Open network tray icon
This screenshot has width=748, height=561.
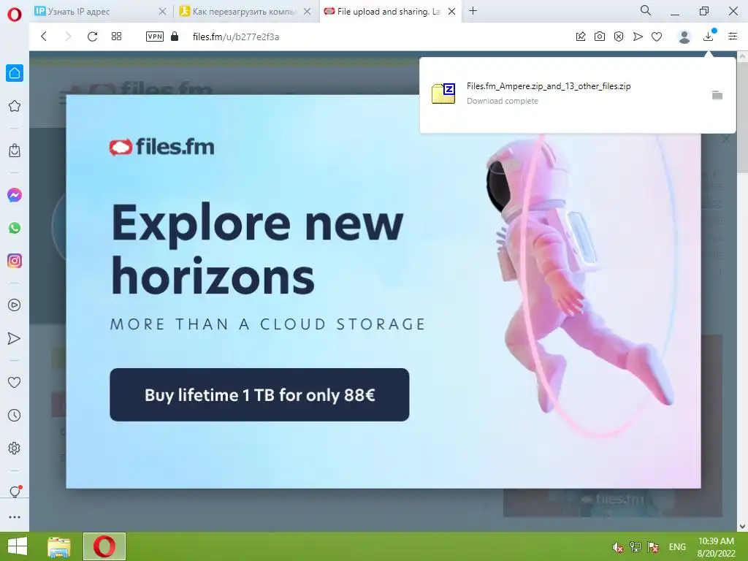click(x=636, y=547)
